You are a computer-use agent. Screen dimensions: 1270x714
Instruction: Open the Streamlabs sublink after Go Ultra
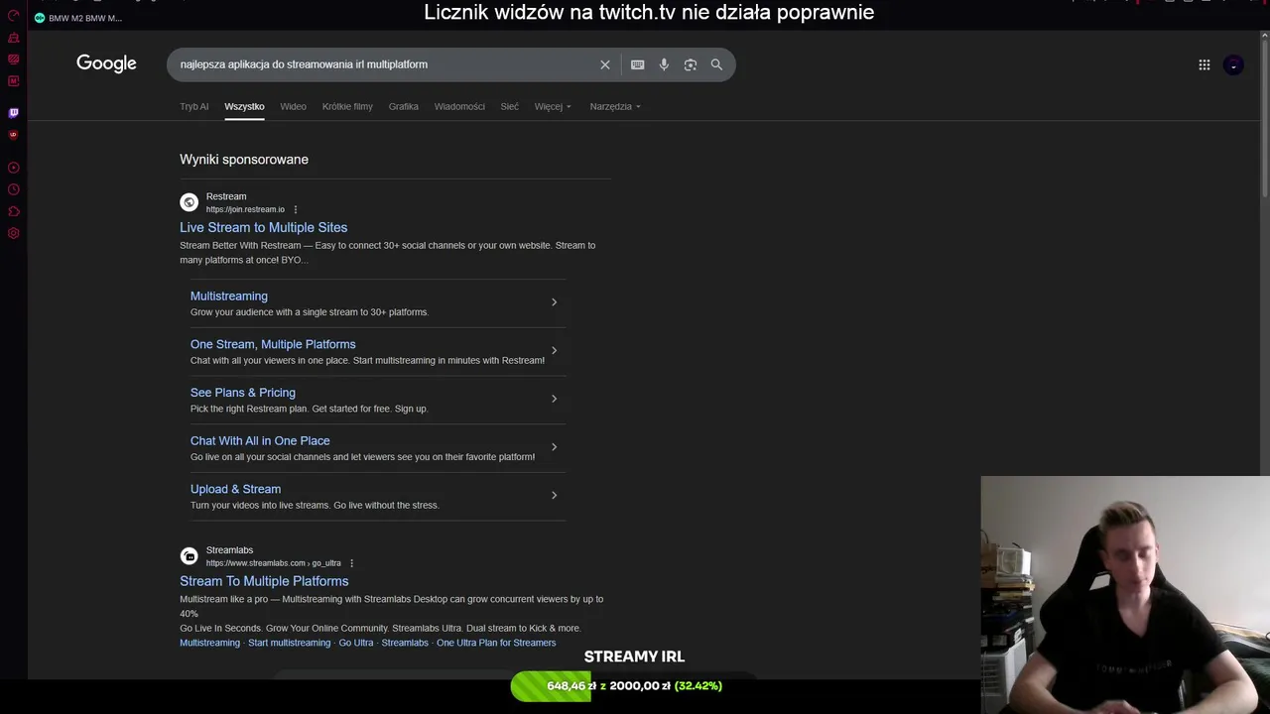405,643
